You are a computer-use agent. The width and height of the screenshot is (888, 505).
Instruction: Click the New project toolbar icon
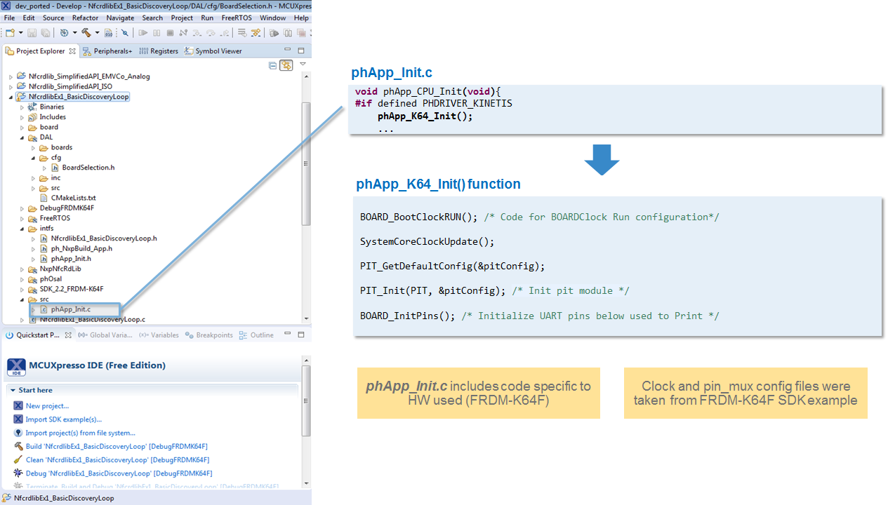[x=10, y=33]
